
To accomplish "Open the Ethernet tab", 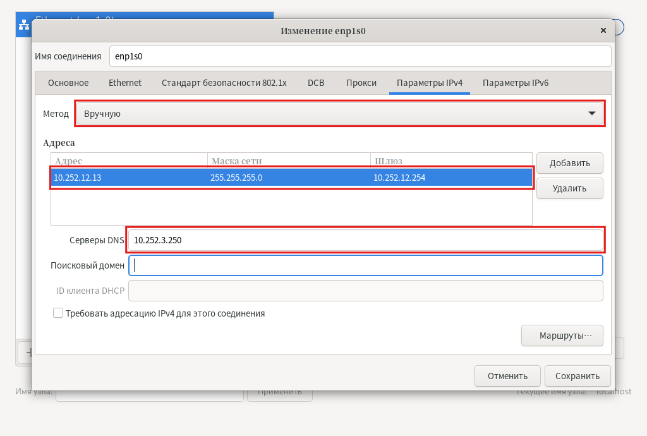I will coord(125,83).
